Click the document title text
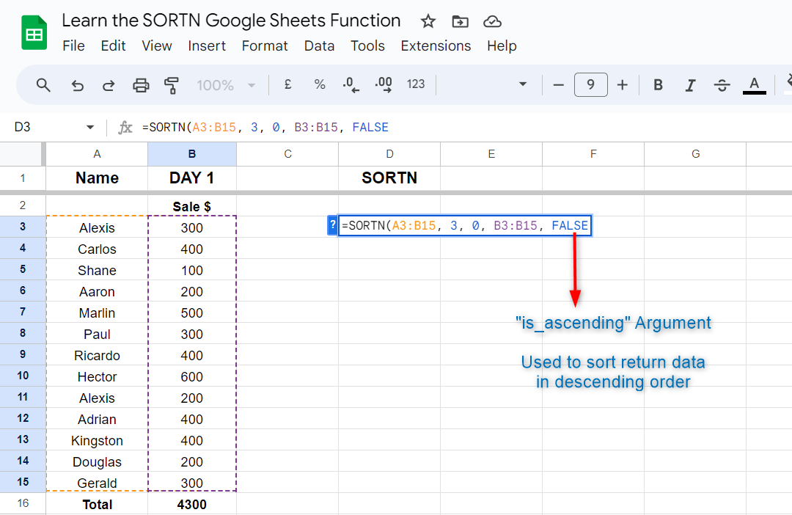 click(x=231, y=21)
